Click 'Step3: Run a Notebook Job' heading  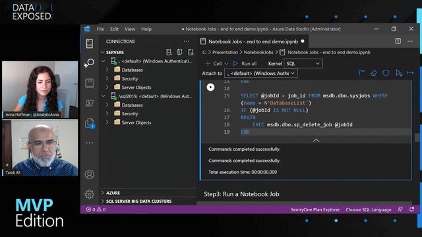[x=241, y=194]
